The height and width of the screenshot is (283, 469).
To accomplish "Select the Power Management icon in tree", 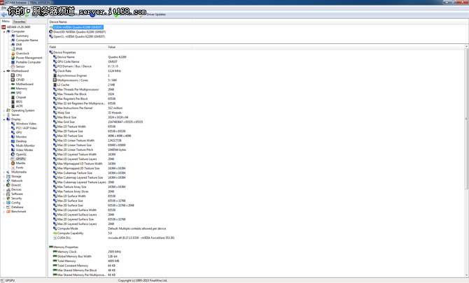I will point(13,58).
